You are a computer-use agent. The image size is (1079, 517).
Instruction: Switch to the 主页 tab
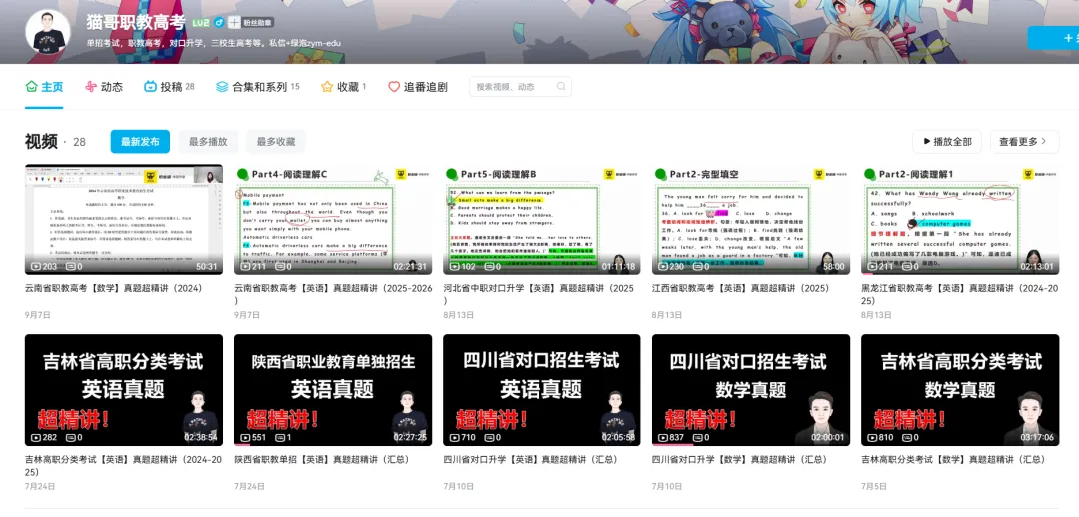[44, 87]
